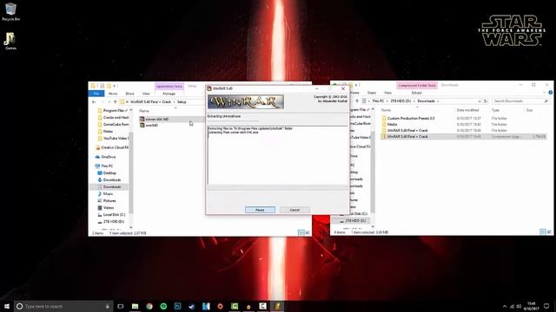This screenshot has height=312, width=556.
Task: Sort by Name column in Setup window
Action: pos(144,111)
